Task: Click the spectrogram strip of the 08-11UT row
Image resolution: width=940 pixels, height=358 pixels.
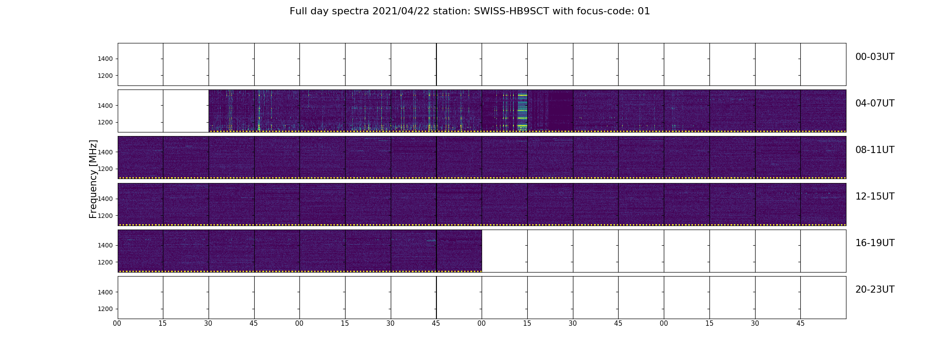Action: pos(482,158)
